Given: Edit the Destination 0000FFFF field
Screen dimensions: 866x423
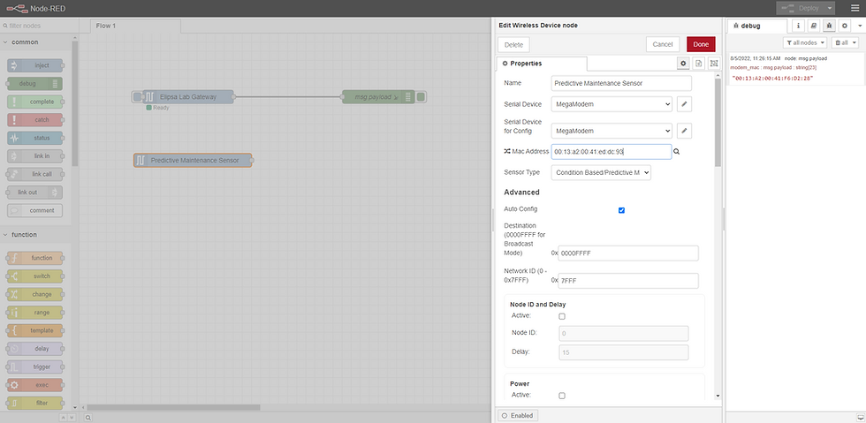Looking at the screenshot, I should (x=628, y=253).
